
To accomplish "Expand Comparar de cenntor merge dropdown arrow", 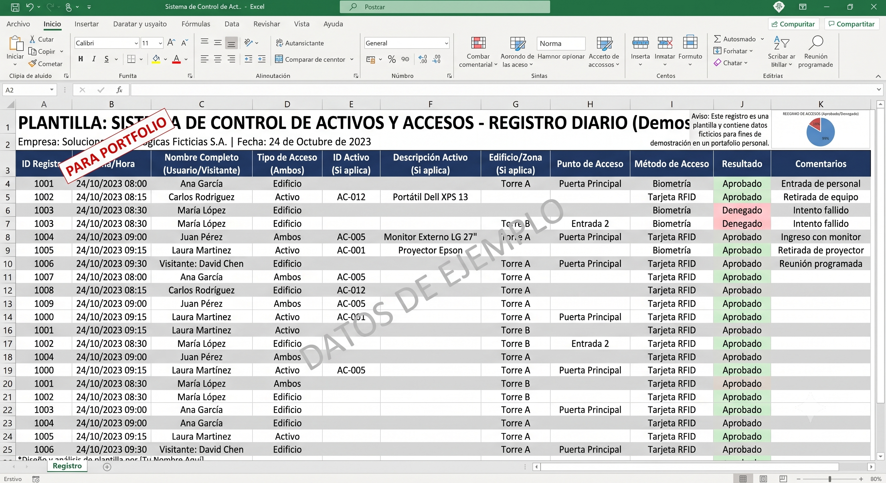I will [352, 59].
